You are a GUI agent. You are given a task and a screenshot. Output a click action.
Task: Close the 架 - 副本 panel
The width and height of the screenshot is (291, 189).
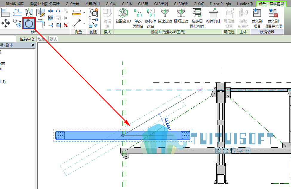coord(33,45)
